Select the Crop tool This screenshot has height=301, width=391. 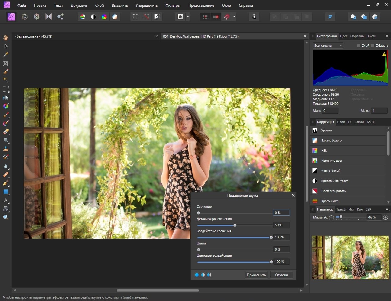[6, 63]
